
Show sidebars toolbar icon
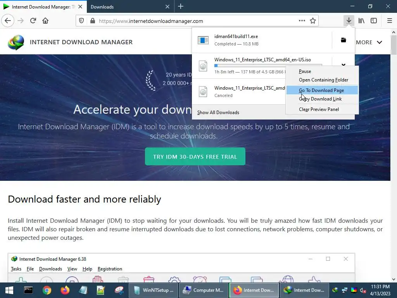(374, 21)
